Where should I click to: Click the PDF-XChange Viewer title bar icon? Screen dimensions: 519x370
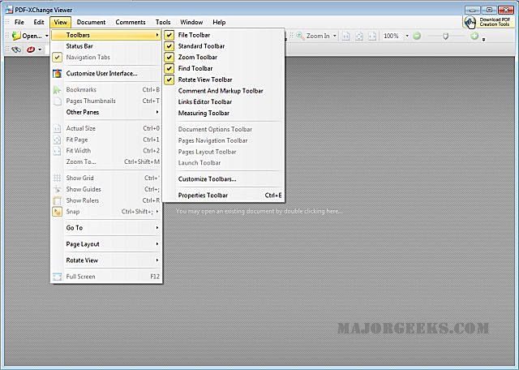point(9,10)
